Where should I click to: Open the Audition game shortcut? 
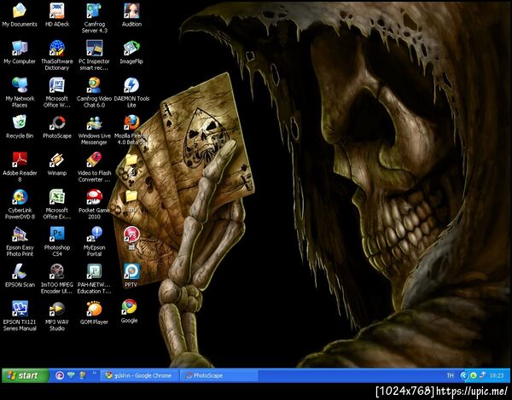(131, 14)
